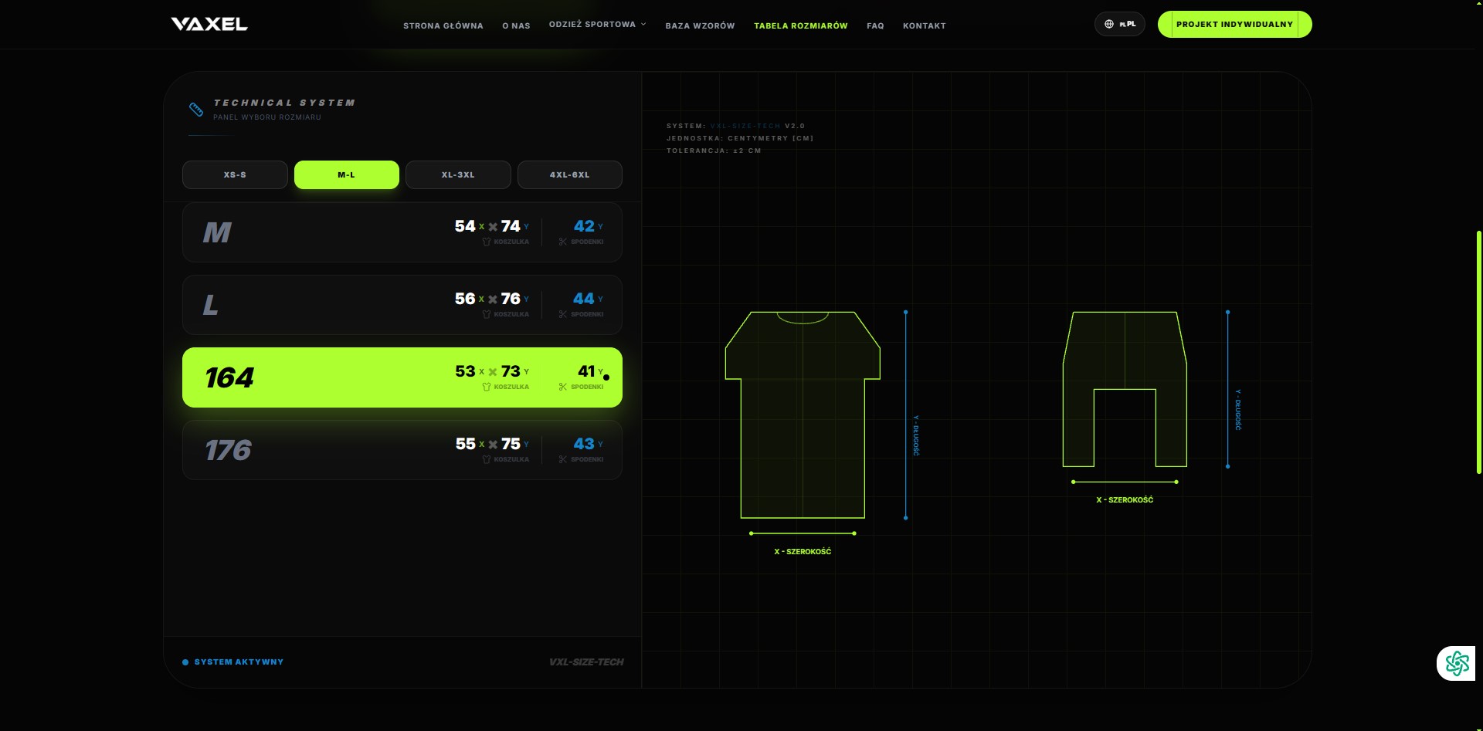Switch to 4XL-6XL size range tab
This screenshot has width=1483, height=731.
(570, 174)
